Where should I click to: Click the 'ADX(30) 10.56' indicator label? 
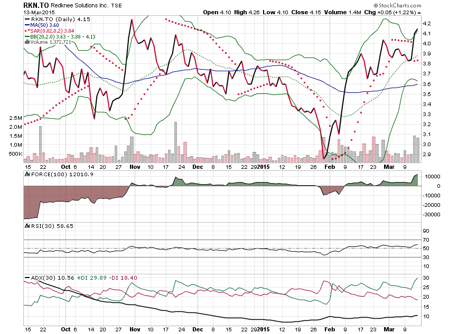(x=52, y=278)
